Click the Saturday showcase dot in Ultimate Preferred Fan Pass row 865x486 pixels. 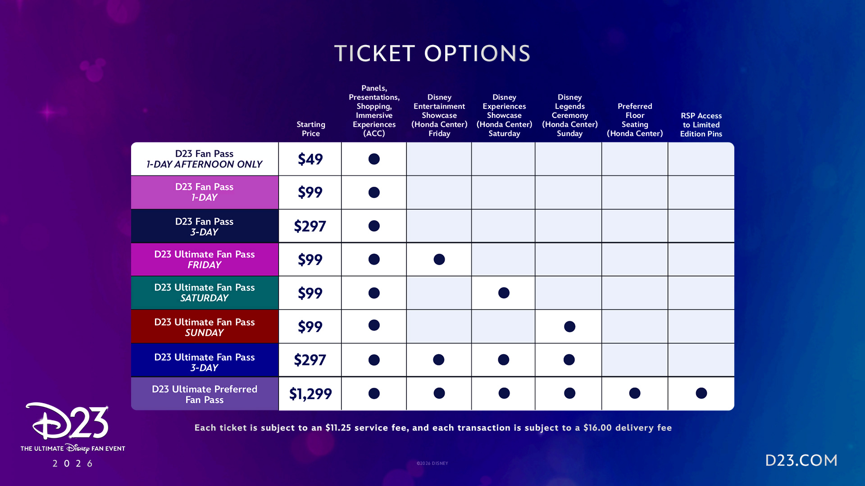[x=504, y=393]
